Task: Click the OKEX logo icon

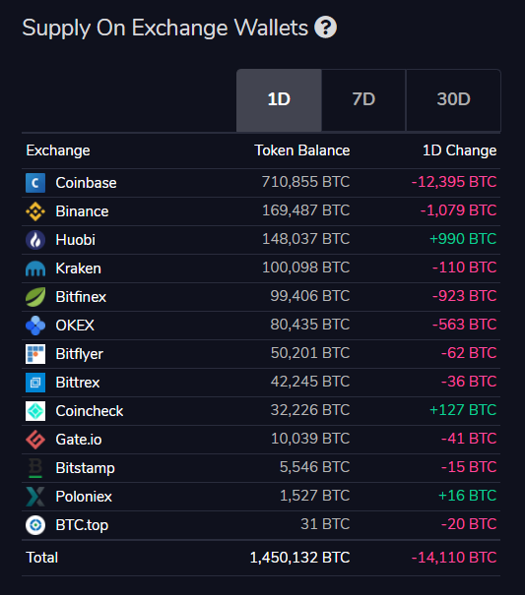Action: [x=35, y=326]
